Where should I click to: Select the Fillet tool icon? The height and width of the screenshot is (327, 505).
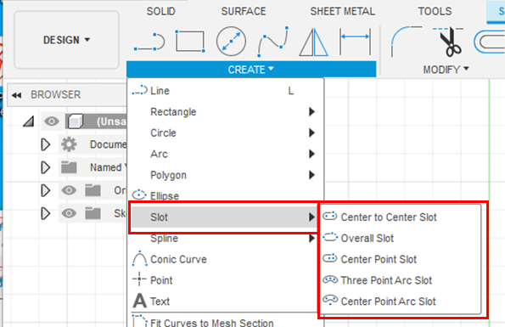(x=406, y=42)
